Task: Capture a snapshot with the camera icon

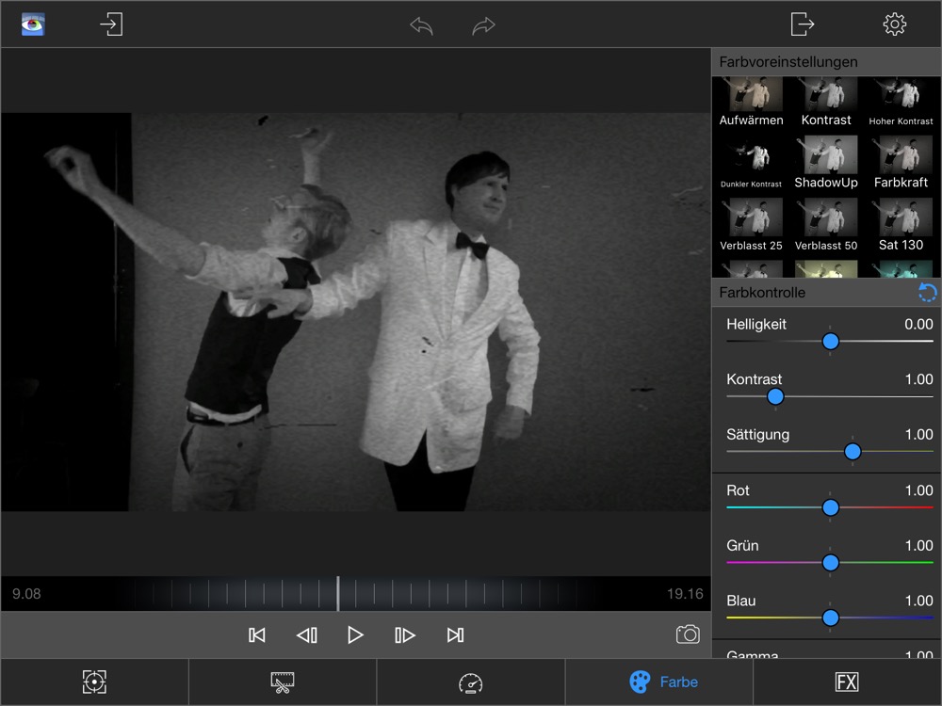Action: coord(688,635)
